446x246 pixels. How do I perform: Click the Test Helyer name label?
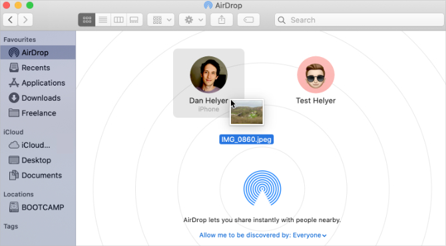click(x=316, y=101)
